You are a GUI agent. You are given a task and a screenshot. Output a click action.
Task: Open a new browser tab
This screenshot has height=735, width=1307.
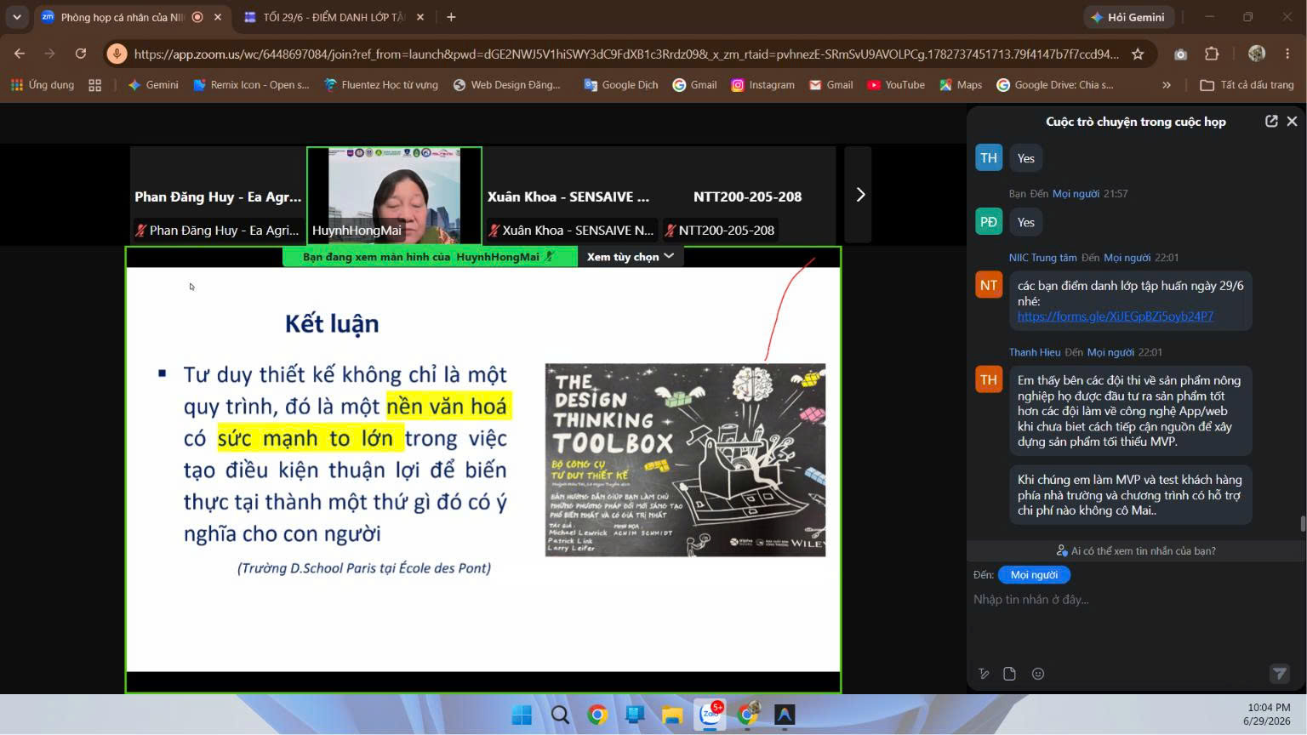click(451, 17)
